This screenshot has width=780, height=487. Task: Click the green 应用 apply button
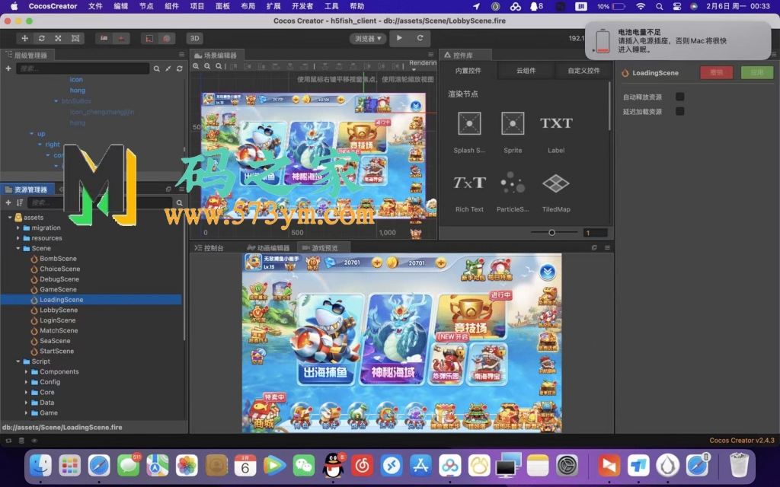pos(756,72)
